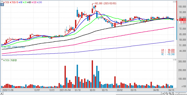Click the 04/19 date axis label
Screen dimensions: 187x95
point(172,90)
